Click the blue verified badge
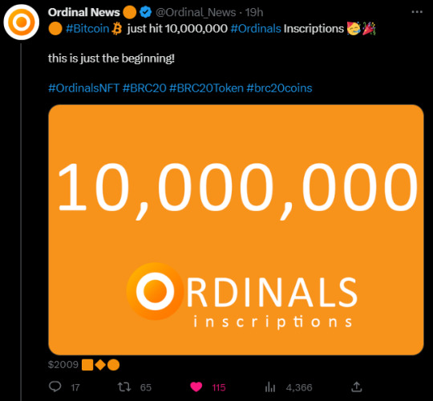The image size is (433, 401). coord(145,12)
